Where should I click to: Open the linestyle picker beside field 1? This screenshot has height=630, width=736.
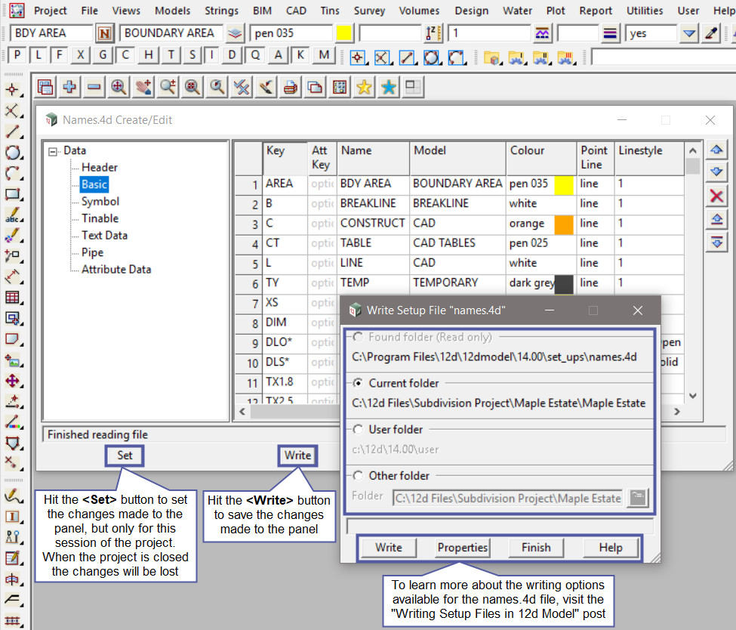[x=541, y=34]
